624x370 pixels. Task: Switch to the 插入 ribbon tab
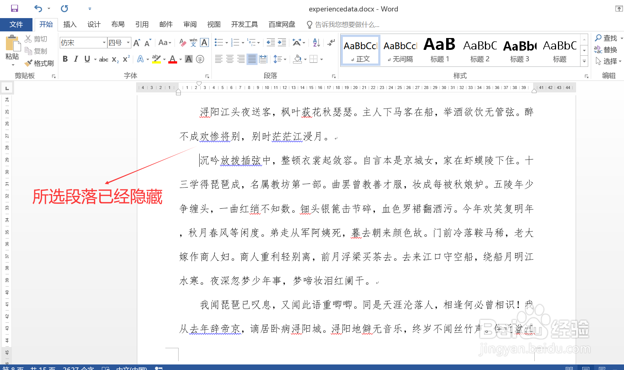click(70, 24)
